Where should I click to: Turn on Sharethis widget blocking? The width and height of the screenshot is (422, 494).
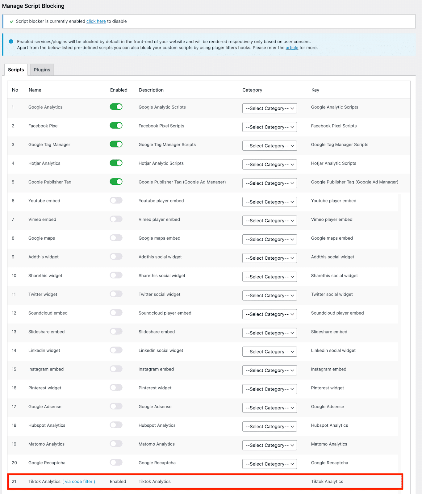click(116, 275)
